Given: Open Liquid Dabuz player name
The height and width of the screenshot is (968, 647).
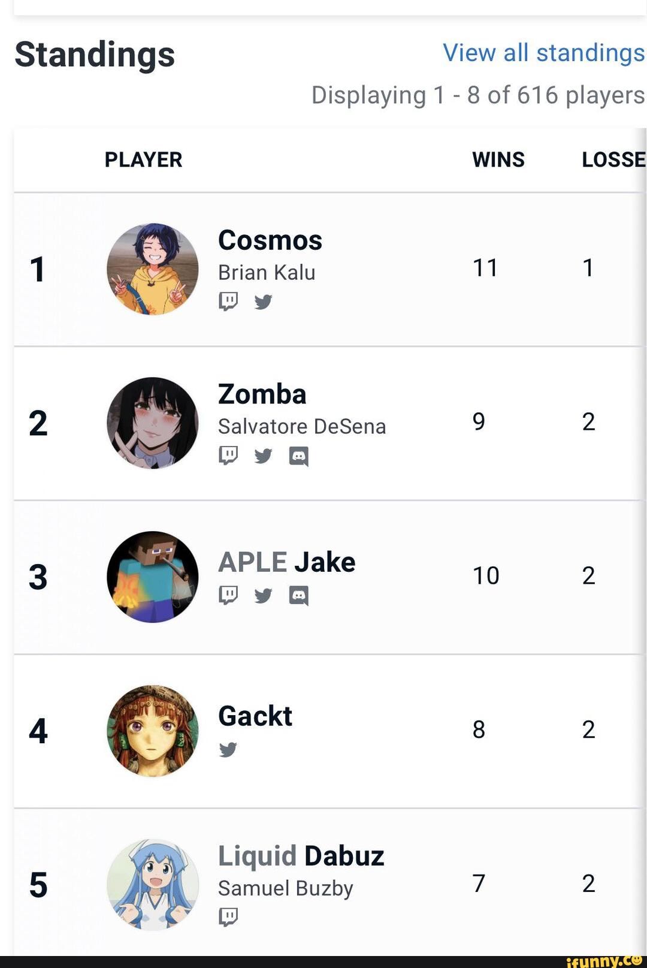Looking at the screenshot, I should [301, 856].
